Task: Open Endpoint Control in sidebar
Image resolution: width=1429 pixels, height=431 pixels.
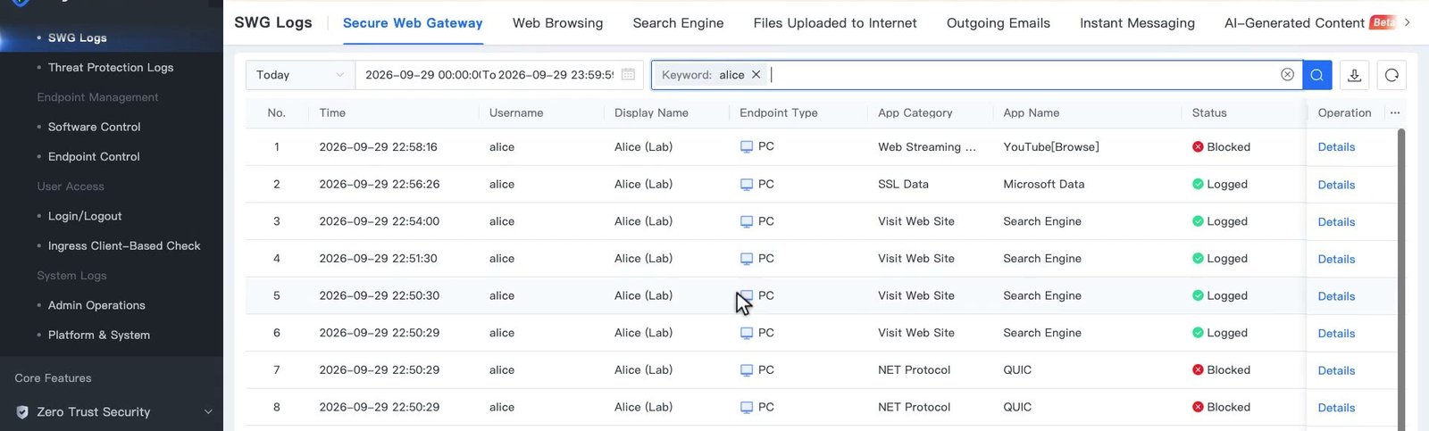Action: coord(94,157)
